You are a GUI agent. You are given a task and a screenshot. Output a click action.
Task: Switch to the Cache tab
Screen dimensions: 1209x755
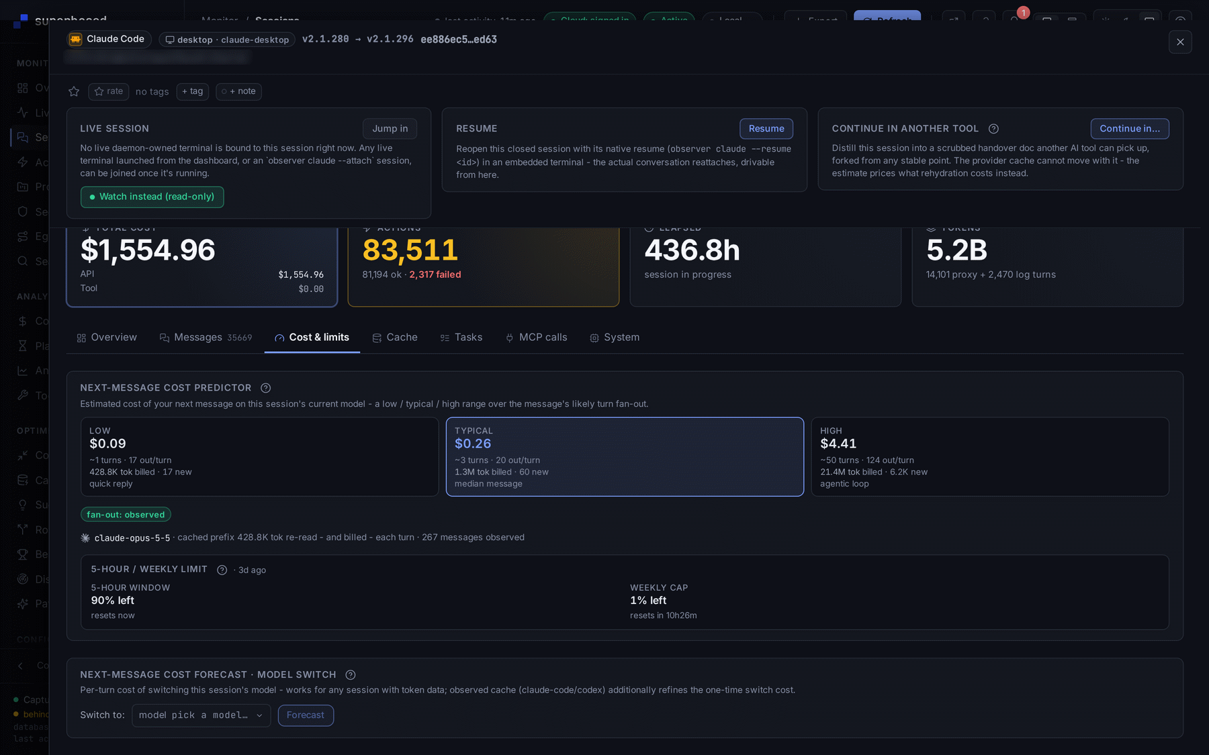396,338
